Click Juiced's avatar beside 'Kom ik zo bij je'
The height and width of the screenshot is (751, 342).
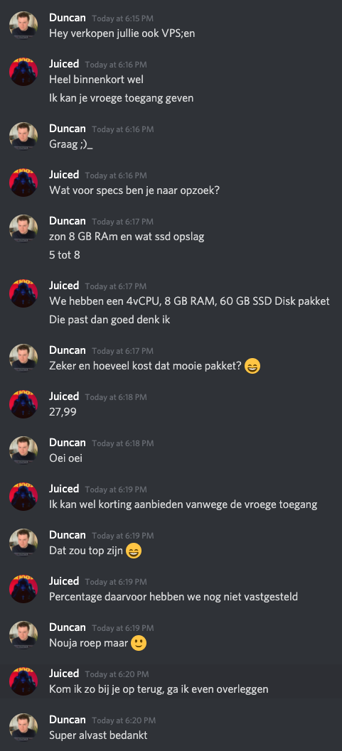[x=23, y=681]
